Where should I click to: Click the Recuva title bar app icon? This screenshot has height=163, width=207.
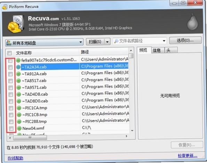click(x=5, y=7)
